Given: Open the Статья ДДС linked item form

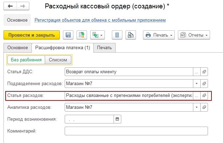Looking at the screenshot, I should coord(204,71).
